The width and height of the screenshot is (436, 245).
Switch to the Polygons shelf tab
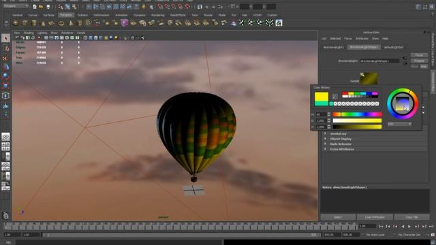pyautogui.click(x=66, y=15)
